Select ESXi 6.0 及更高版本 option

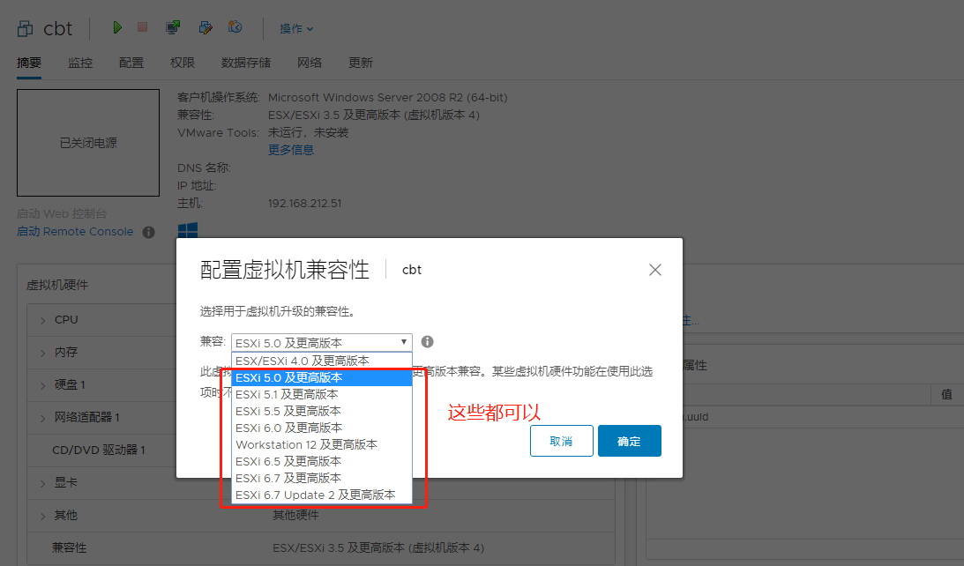(322, 428)
